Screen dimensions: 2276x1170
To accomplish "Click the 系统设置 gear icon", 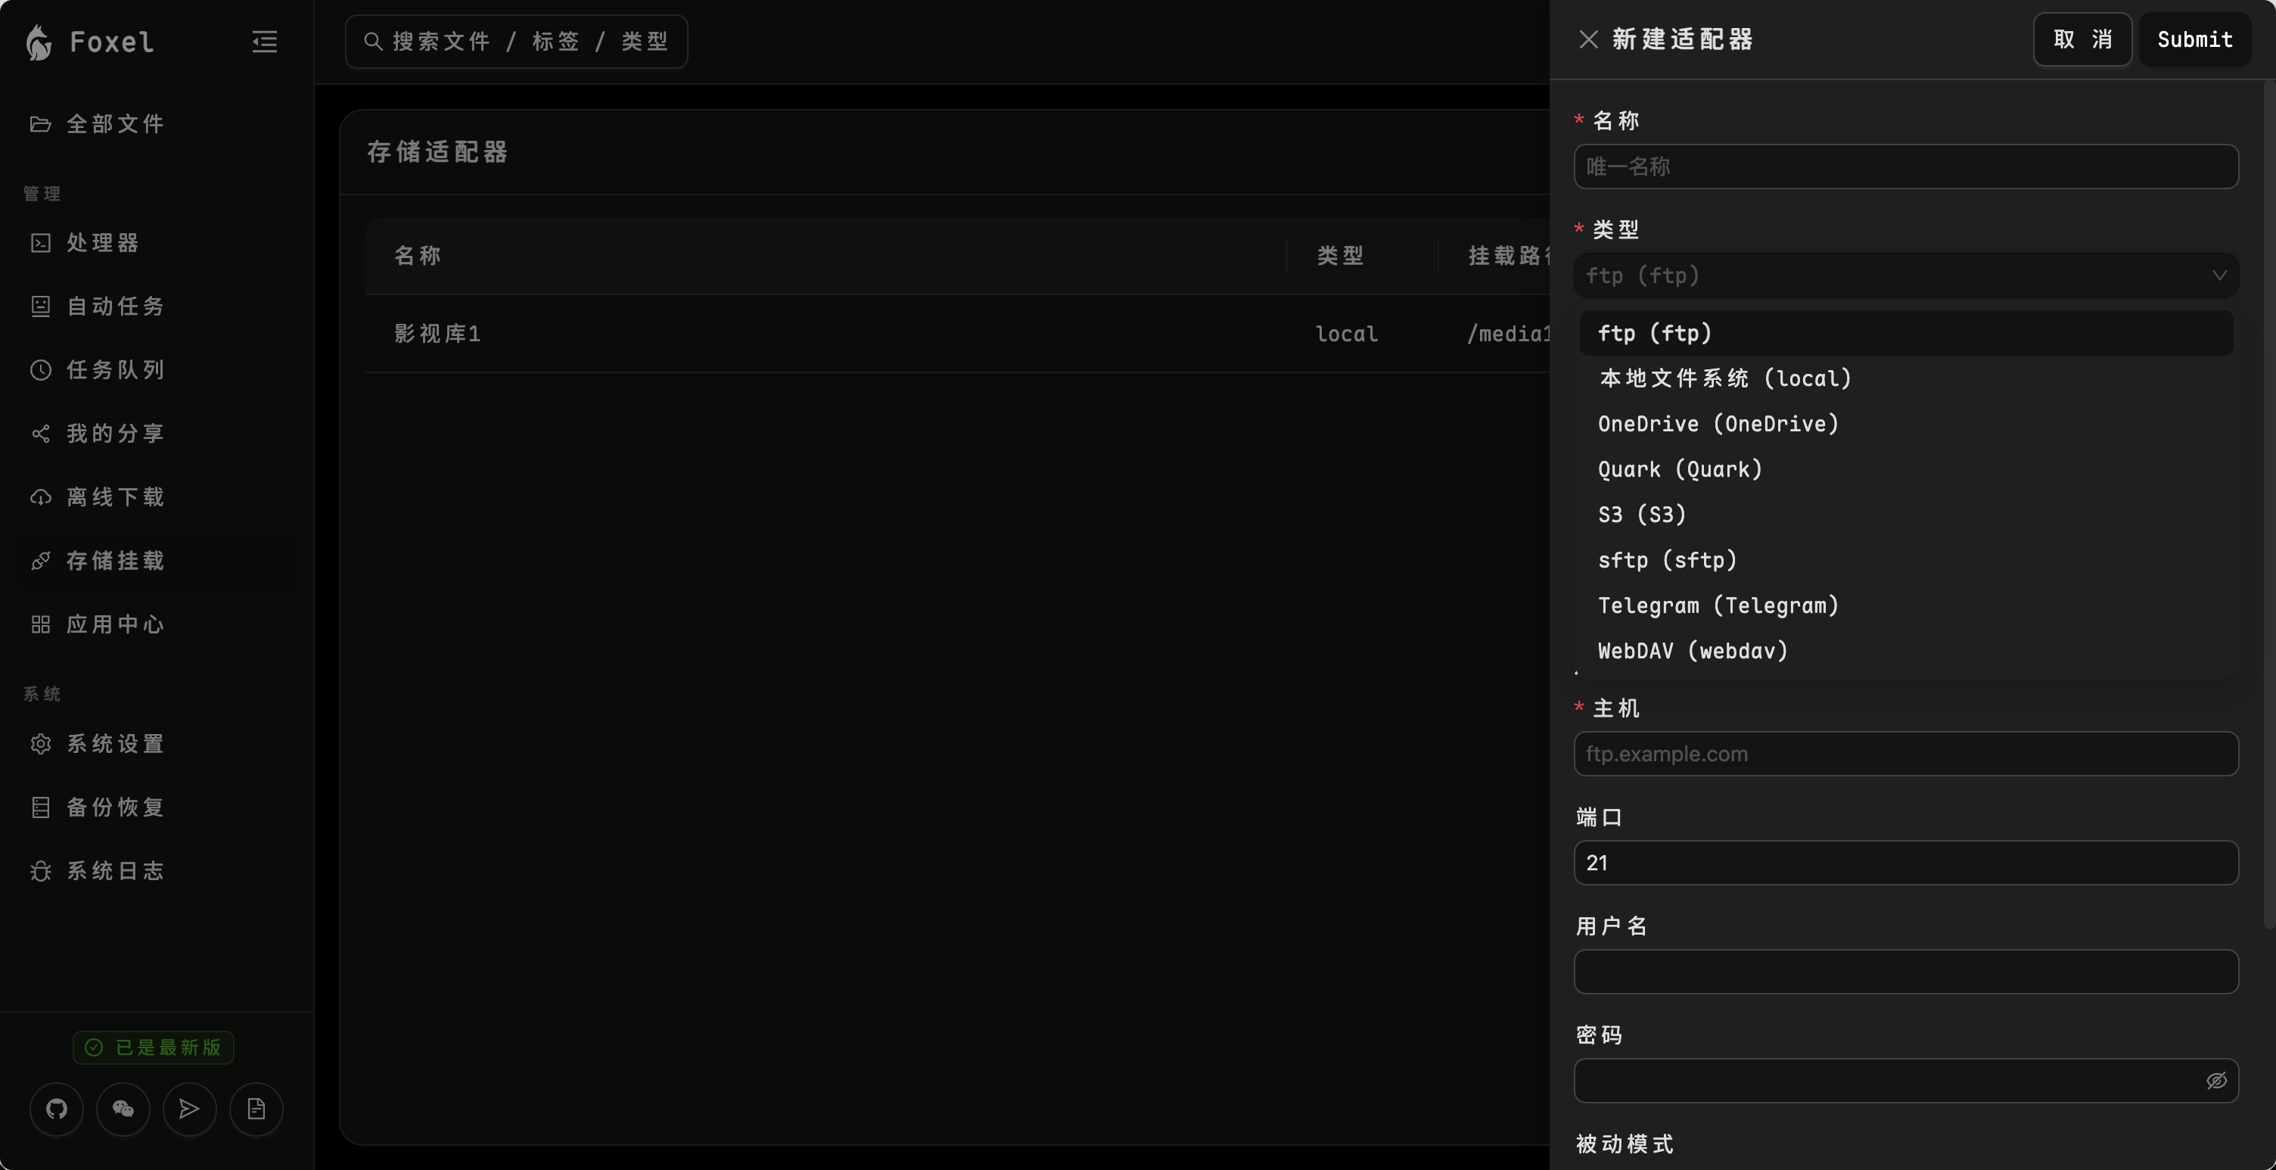I will coord(40,744).
